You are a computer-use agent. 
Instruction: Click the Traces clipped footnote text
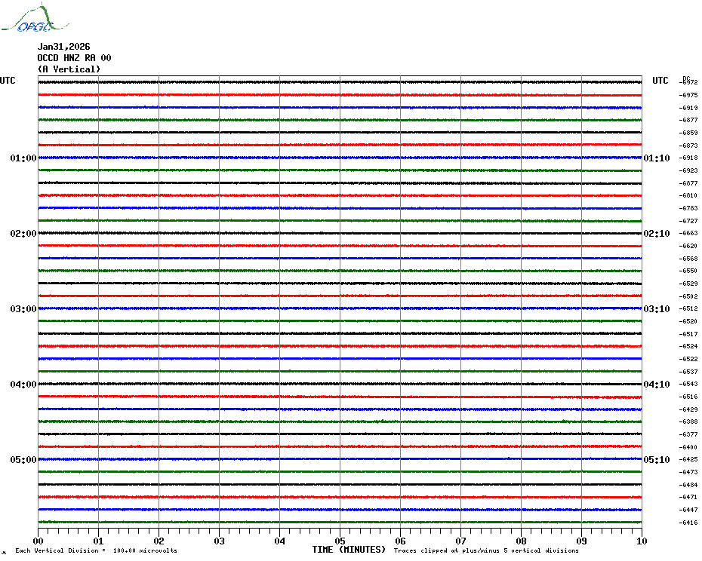[x=486, y=551]
